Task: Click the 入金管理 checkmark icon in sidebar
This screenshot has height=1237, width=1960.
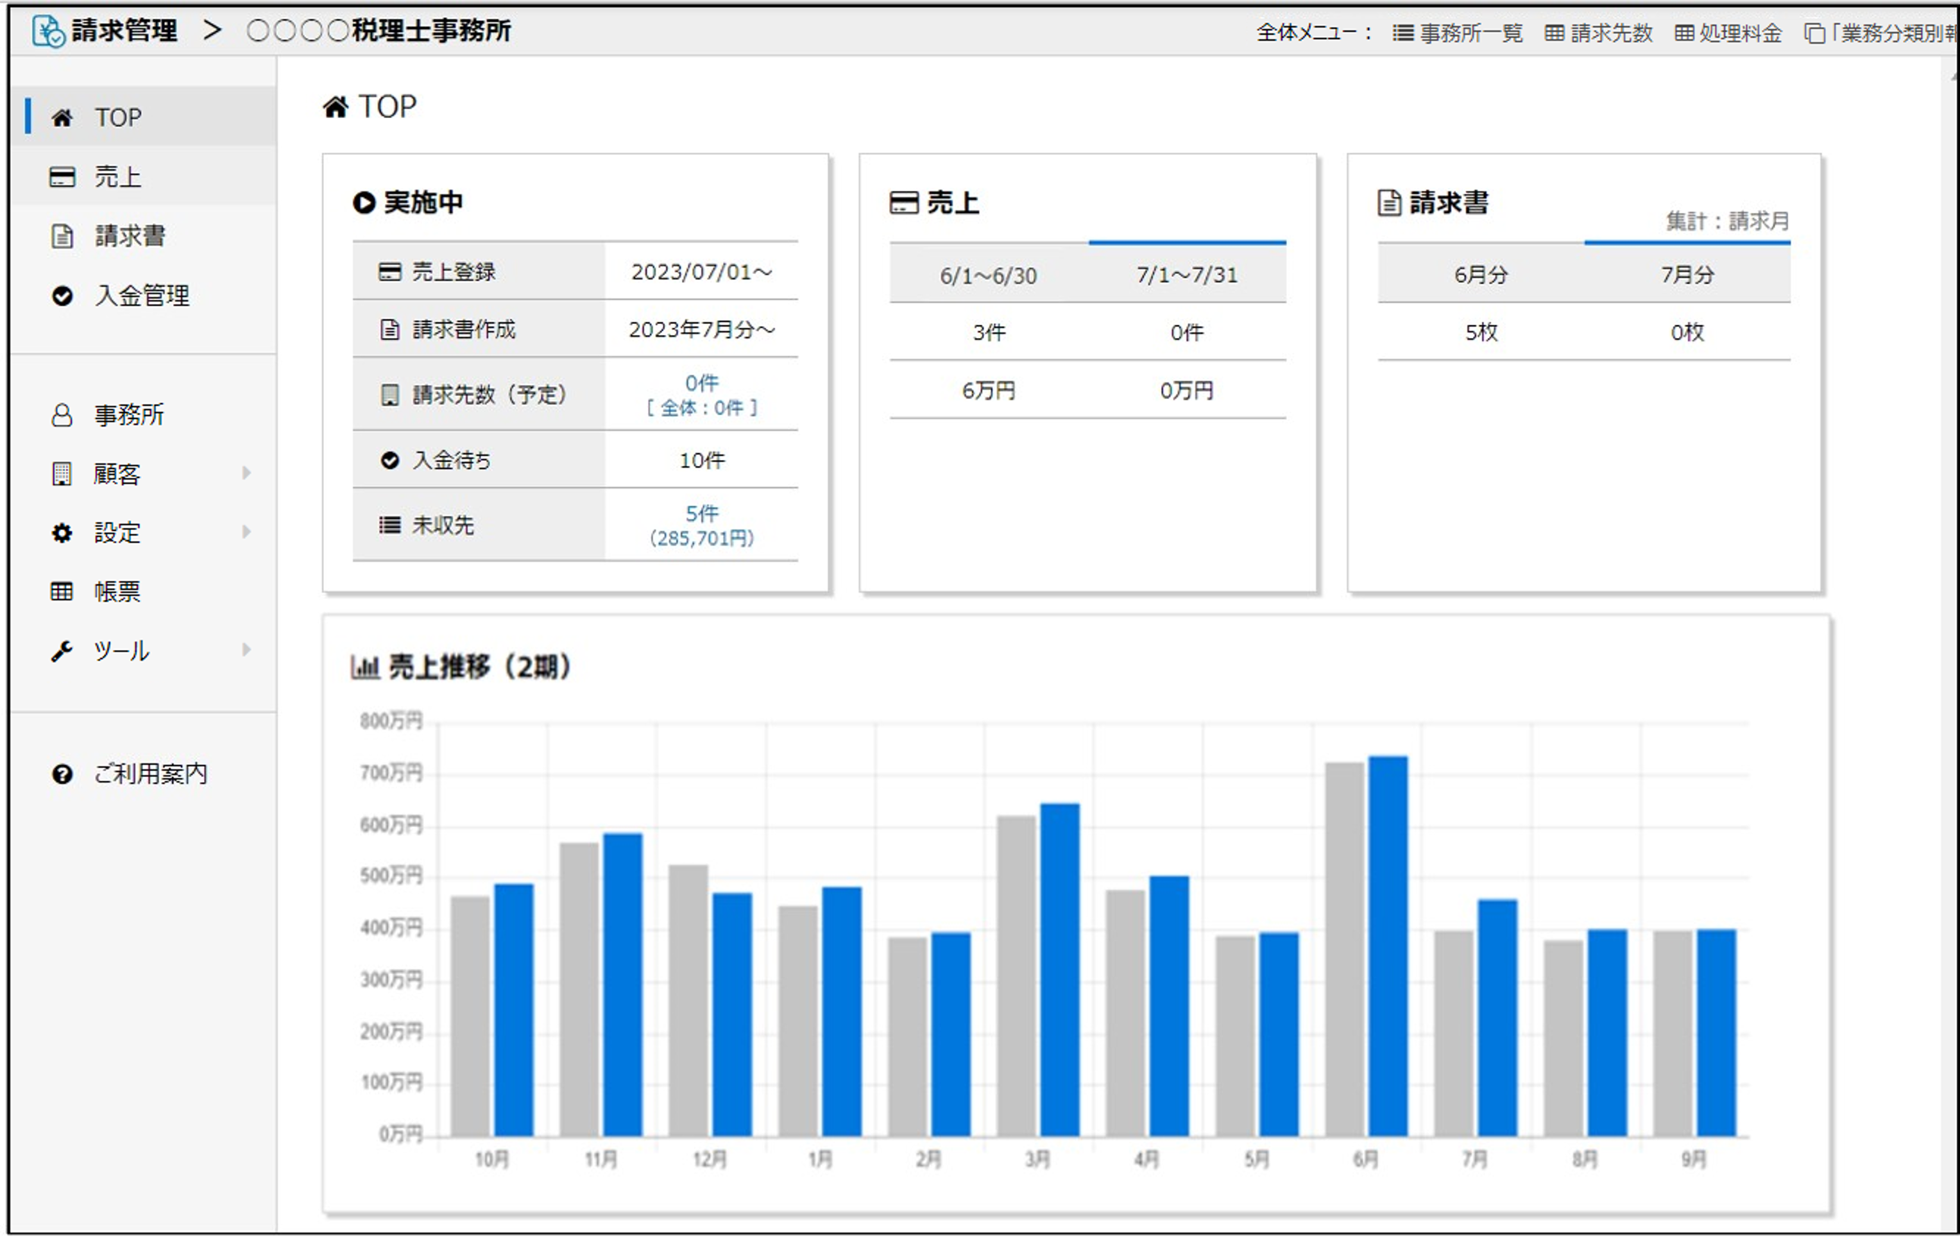Action: point(62,295)
